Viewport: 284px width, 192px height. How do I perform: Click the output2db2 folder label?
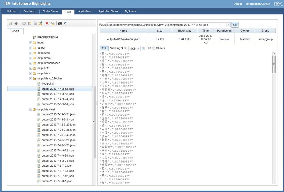44,58
